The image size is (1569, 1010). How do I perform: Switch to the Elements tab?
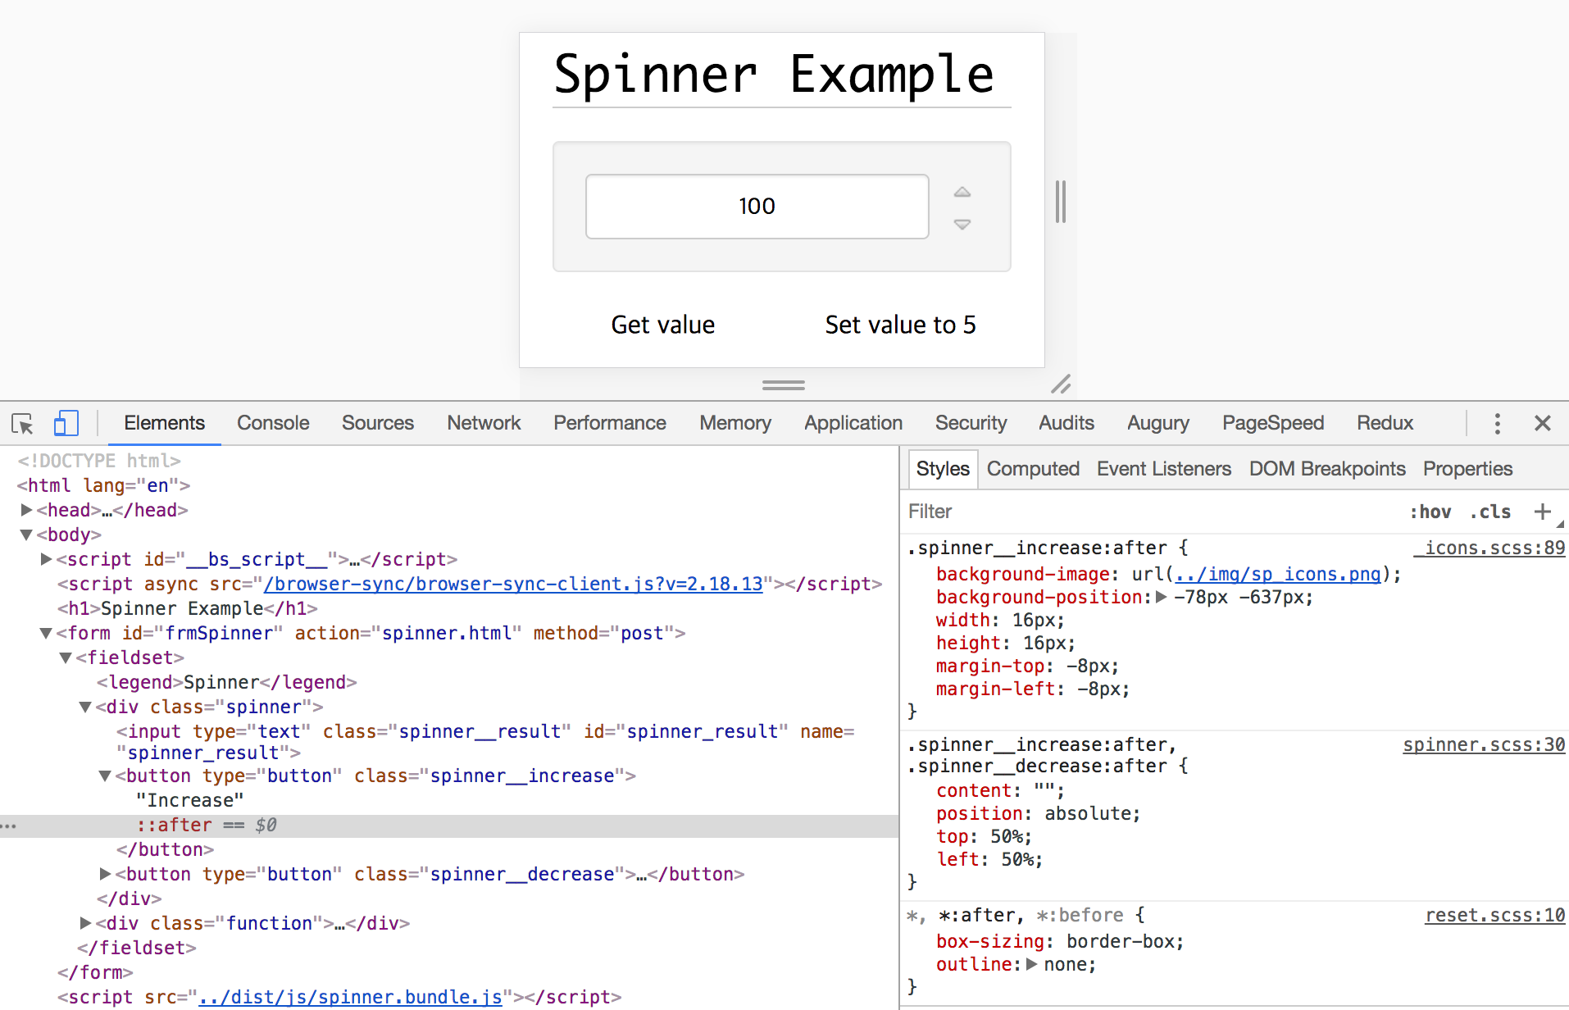pos(164,423)
